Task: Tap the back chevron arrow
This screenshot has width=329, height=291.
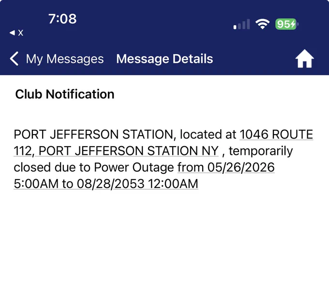Action: (14, 59)
